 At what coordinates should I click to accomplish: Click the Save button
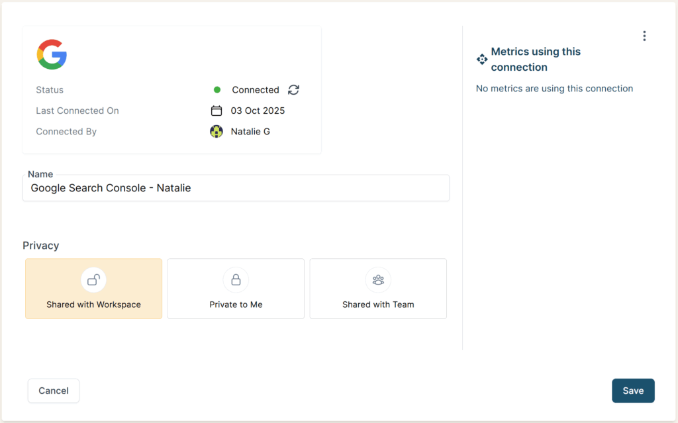click(633, 391)
